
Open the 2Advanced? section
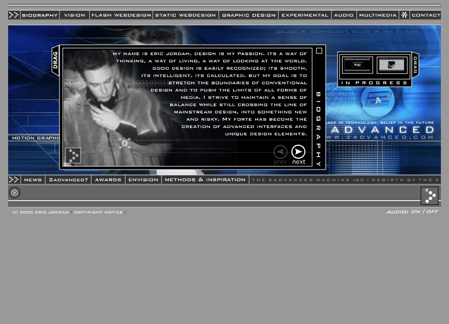tap(69, 180)
